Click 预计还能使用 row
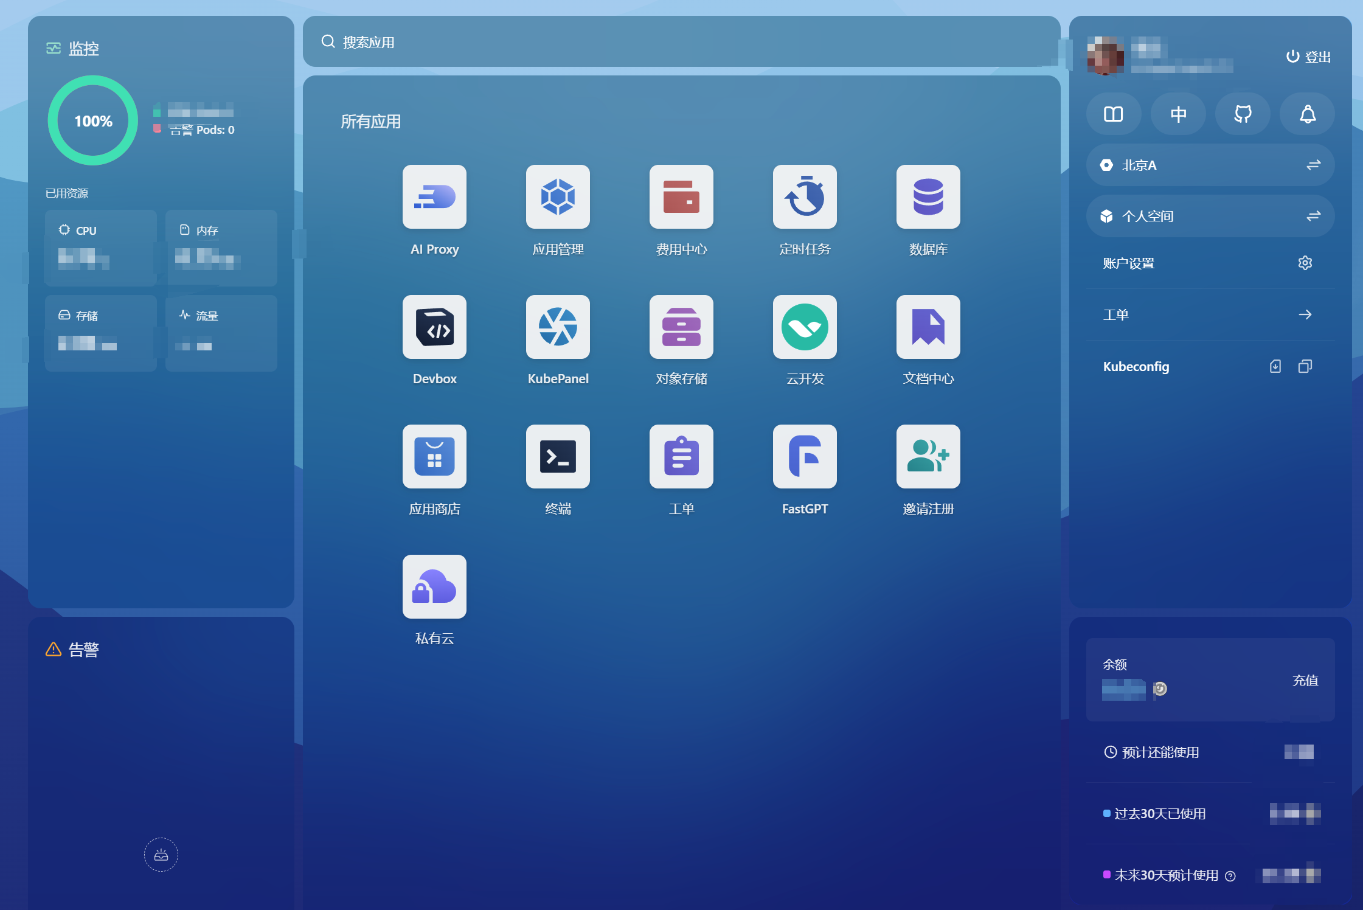 point(1210,752)
